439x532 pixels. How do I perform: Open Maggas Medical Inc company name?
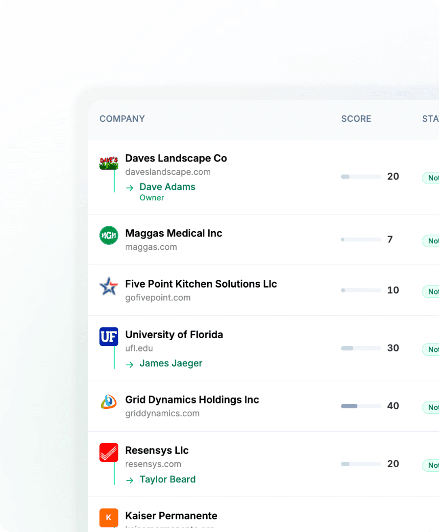(x=174, y=234)
